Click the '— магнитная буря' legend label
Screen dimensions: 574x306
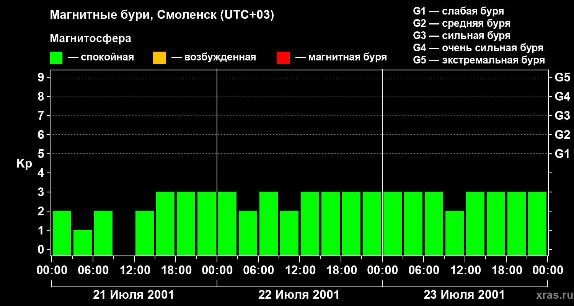[x=341, y=58]
